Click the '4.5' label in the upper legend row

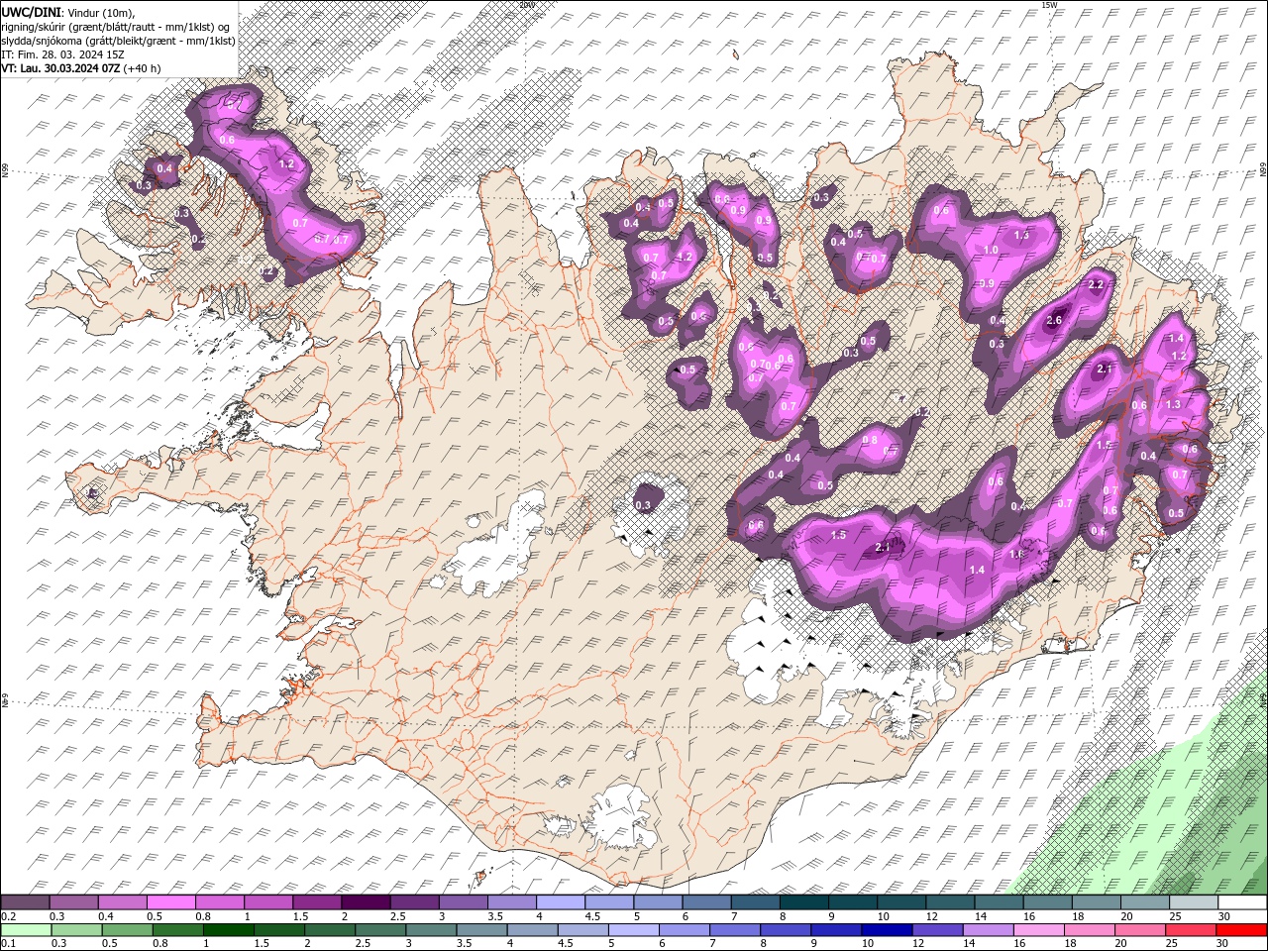coord(594,916)
